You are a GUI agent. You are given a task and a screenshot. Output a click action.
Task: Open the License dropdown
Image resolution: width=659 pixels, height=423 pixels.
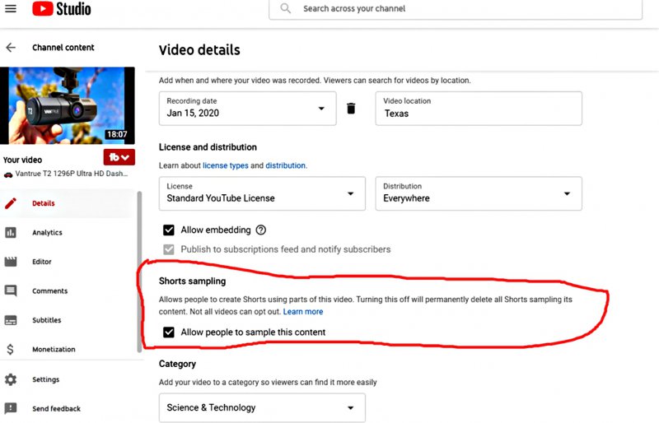(x=350, y=193)
